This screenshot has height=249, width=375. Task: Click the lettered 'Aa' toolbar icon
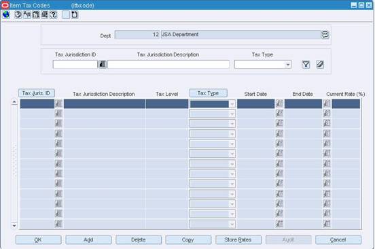pyautogui.click(x=27, y=15)
